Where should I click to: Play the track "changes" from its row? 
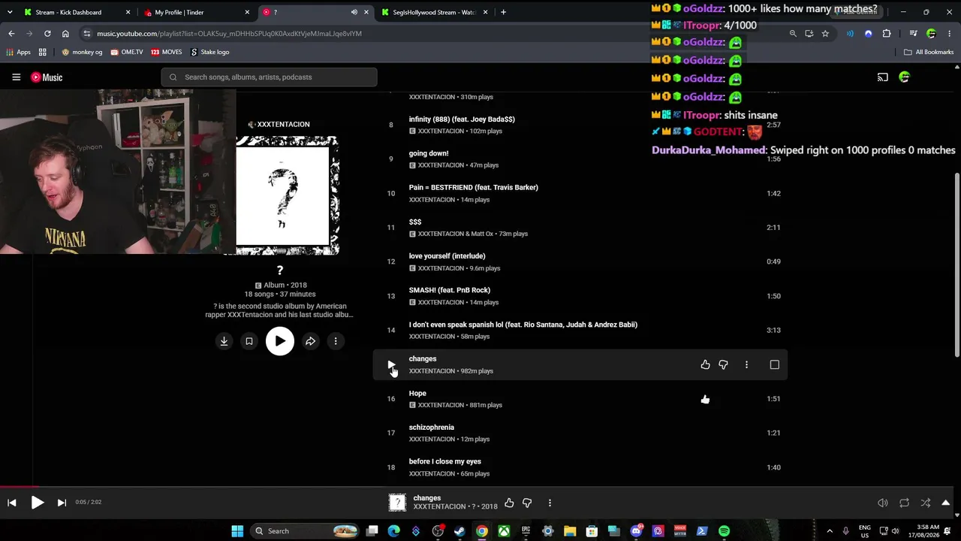point(391,364)
